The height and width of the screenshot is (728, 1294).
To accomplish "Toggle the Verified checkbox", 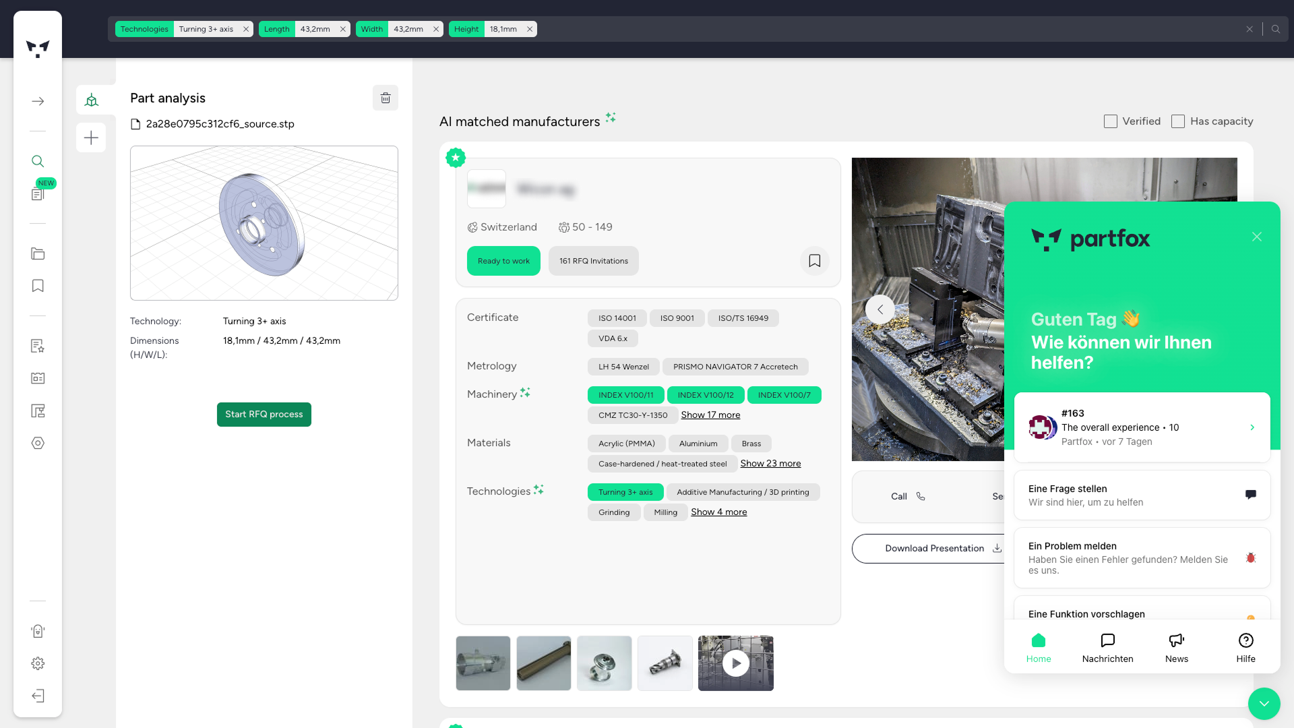I will tap(1111, 121).
